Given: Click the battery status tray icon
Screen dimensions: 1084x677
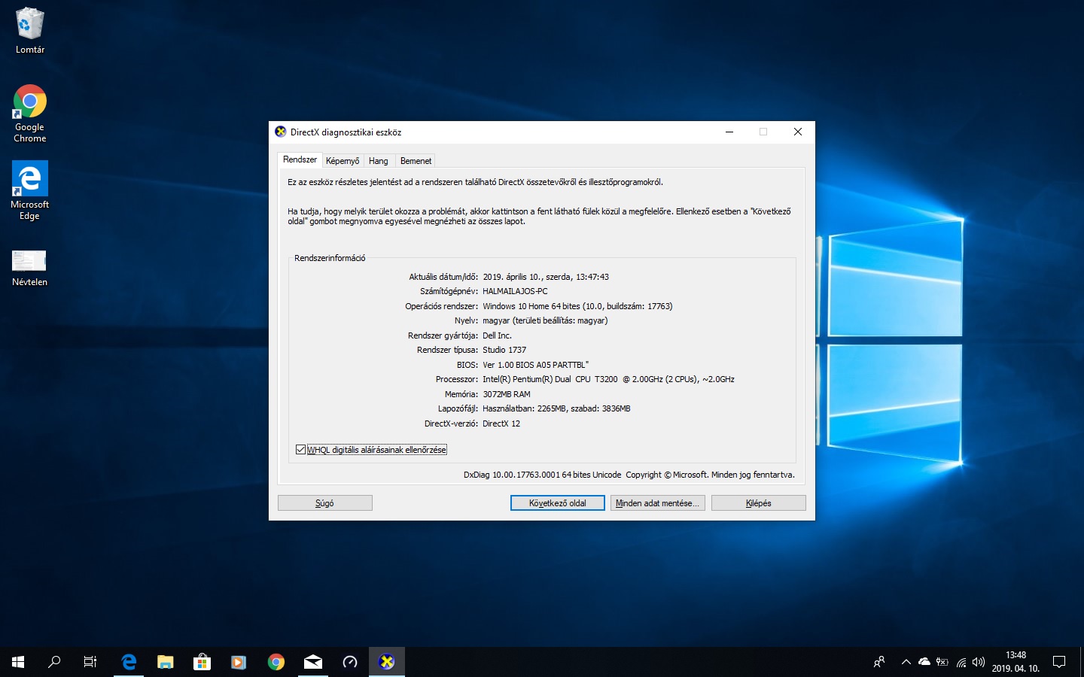Looking at the screenshot, I should click(x=942, y=662).
